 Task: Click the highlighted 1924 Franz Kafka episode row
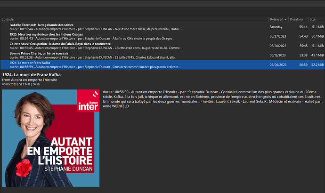[x=94, y=64]
